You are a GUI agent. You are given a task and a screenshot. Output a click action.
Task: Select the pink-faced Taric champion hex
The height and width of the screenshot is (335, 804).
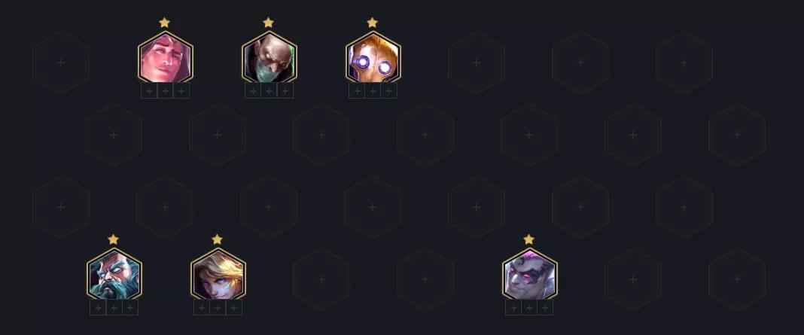pyautogui.click(x=165, y=57)
